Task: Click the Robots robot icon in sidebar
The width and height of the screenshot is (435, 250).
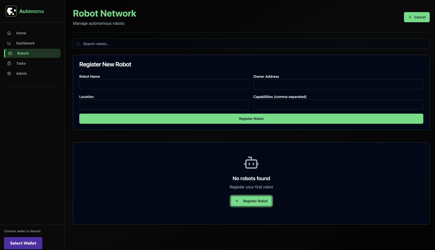Action: pos(10,53)
